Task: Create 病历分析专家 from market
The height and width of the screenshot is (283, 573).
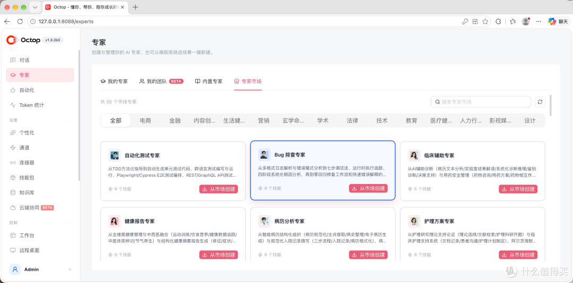Action: (368, 255)
